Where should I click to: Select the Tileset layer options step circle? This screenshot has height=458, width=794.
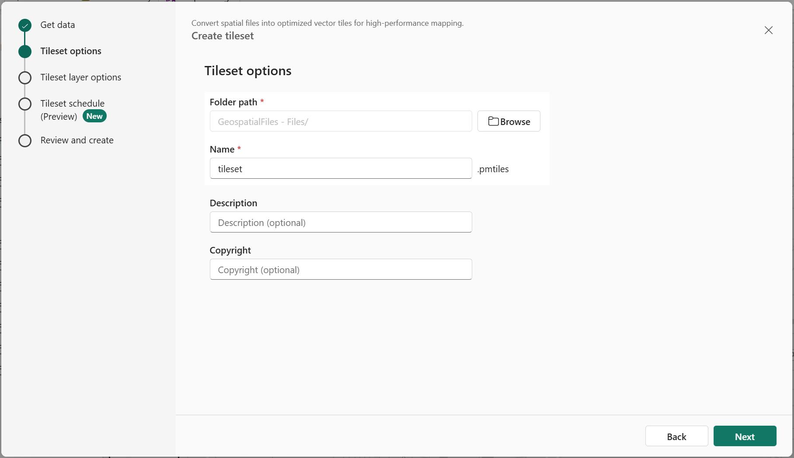click(25, 78)
